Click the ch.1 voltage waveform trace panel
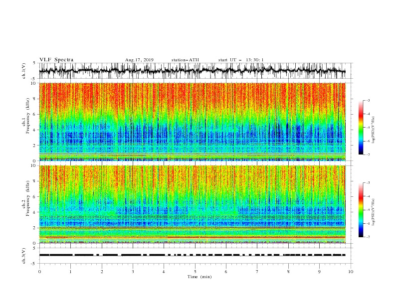Screen dimensions: 395x305 196,71
